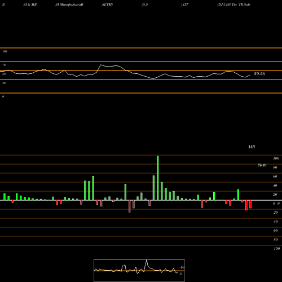Click the 'IJT' symbol label
The width and height of the screenshot is (282, 282).
pyautogui.click(x=186, y=5)
